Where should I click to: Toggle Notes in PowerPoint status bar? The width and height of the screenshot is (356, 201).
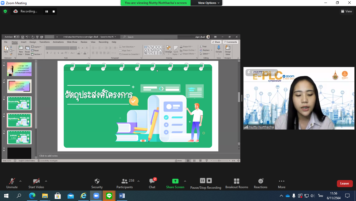click(179, 161)
